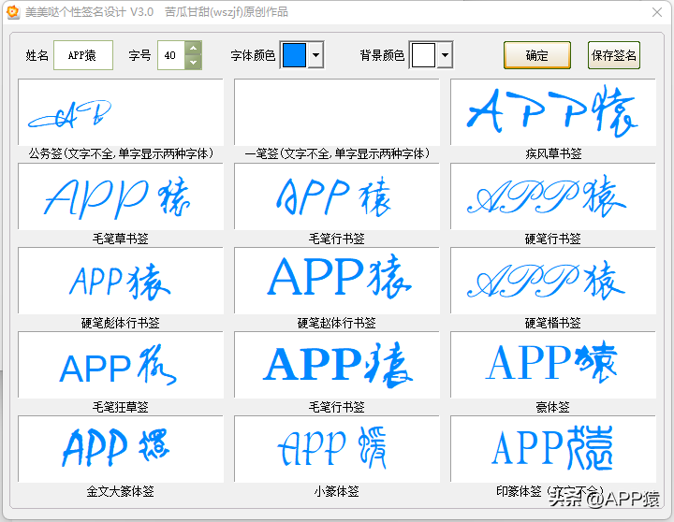Click the 疾风草书签 caption text
674x522 pixels.
pos(553,153)
